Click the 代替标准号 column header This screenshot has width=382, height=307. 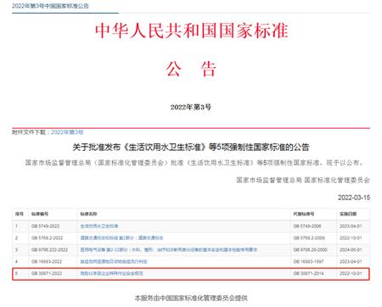coord(304,214)
